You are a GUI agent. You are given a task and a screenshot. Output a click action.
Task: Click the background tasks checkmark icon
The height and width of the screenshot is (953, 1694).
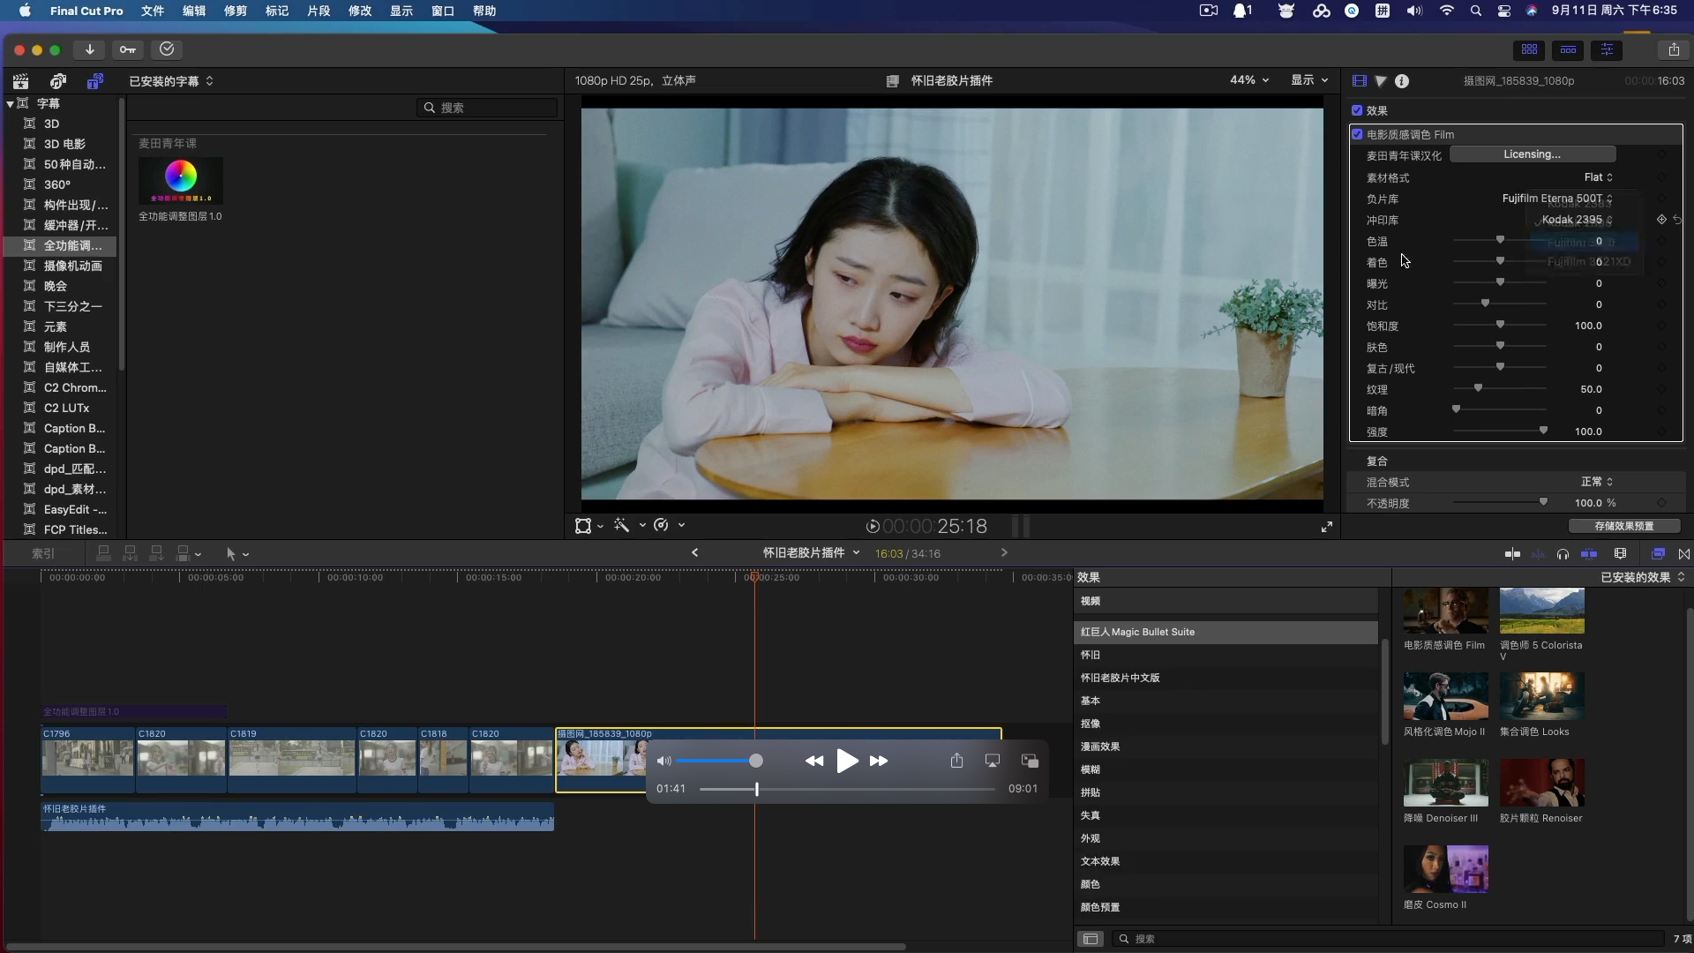tap(167, 50)
